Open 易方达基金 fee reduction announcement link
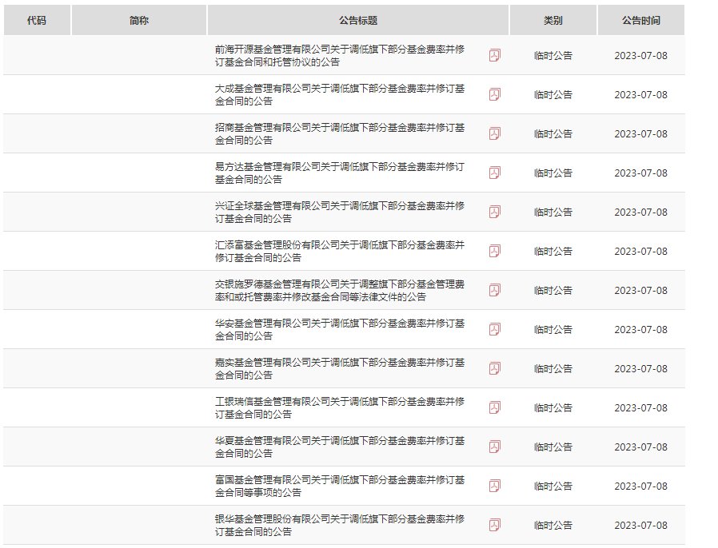 point(340,173)
